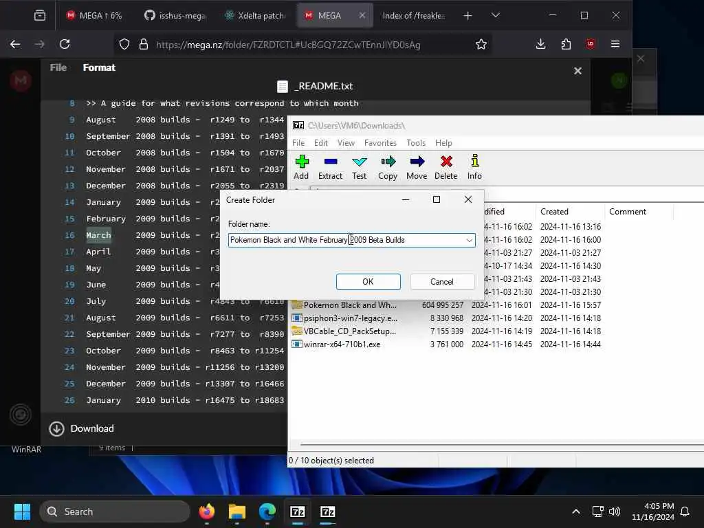This screenshot has height=528, width=704.
Task: Click the 7-Zip Copy toolbar icon
Action: tap(388, 166)
